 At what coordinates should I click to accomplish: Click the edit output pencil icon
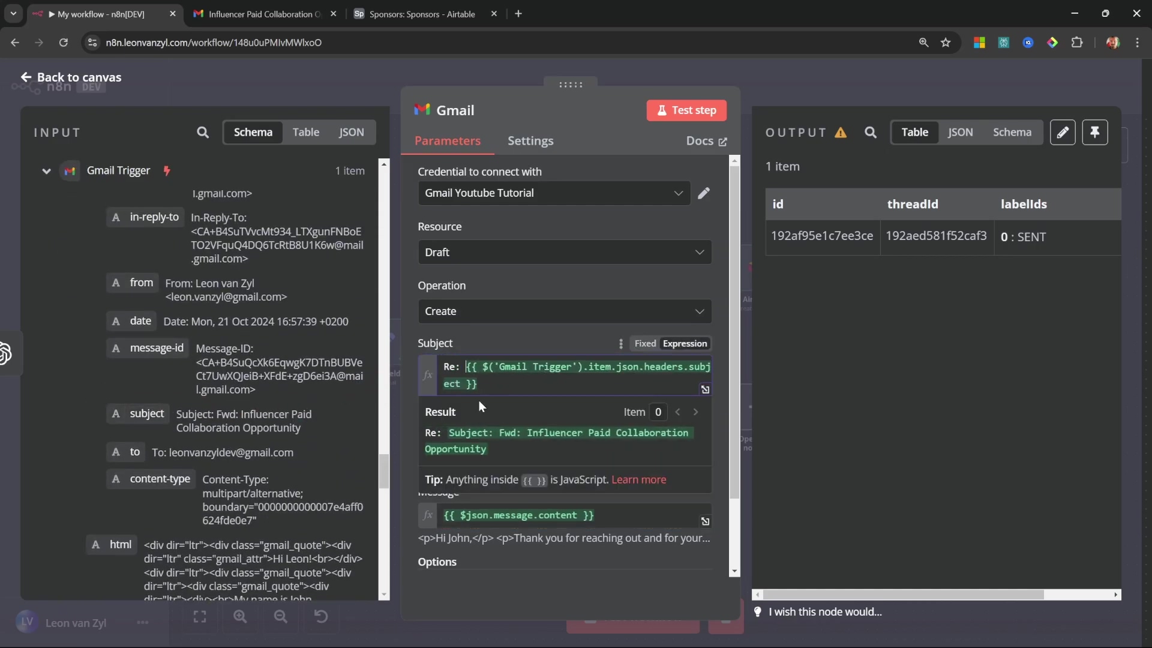(1063, 133)
